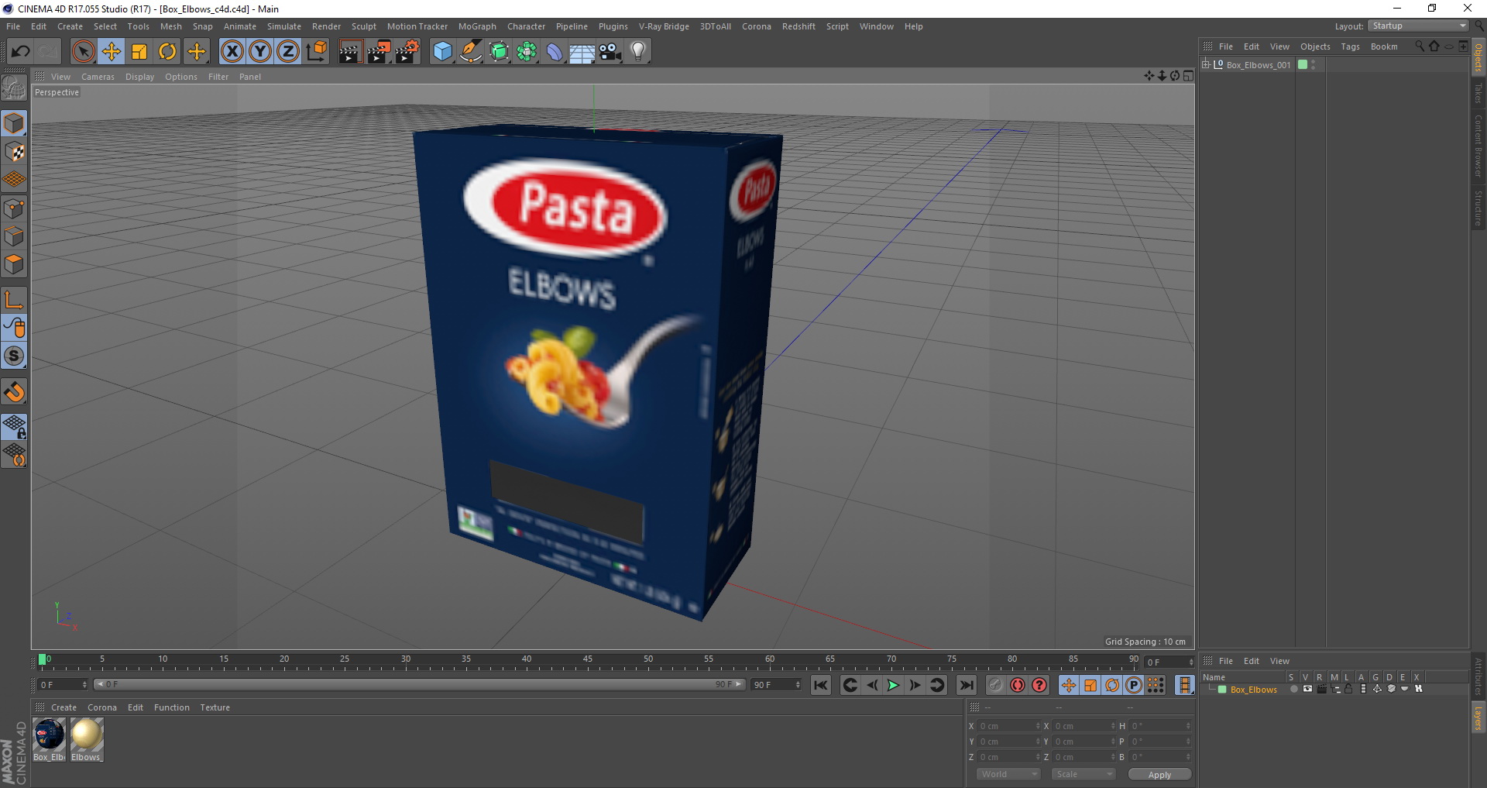Add a Floor environment object

(582, 52)
